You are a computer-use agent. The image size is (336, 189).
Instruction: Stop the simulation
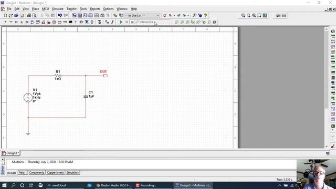[132, 22]
